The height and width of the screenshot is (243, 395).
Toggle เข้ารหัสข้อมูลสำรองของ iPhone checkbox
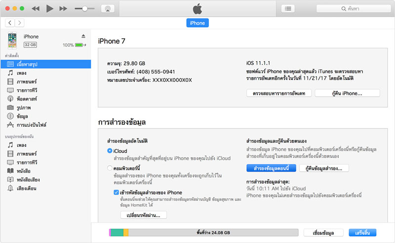(x=116, y=192)
